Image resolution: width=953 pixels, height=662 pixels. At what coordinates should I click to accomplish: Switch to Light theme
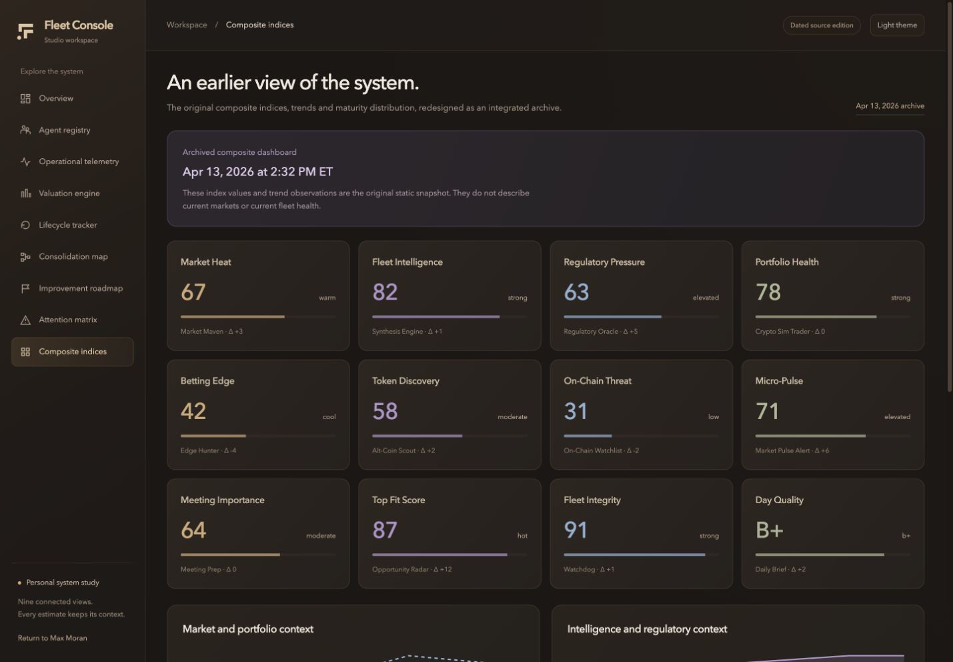coord(897,25)
